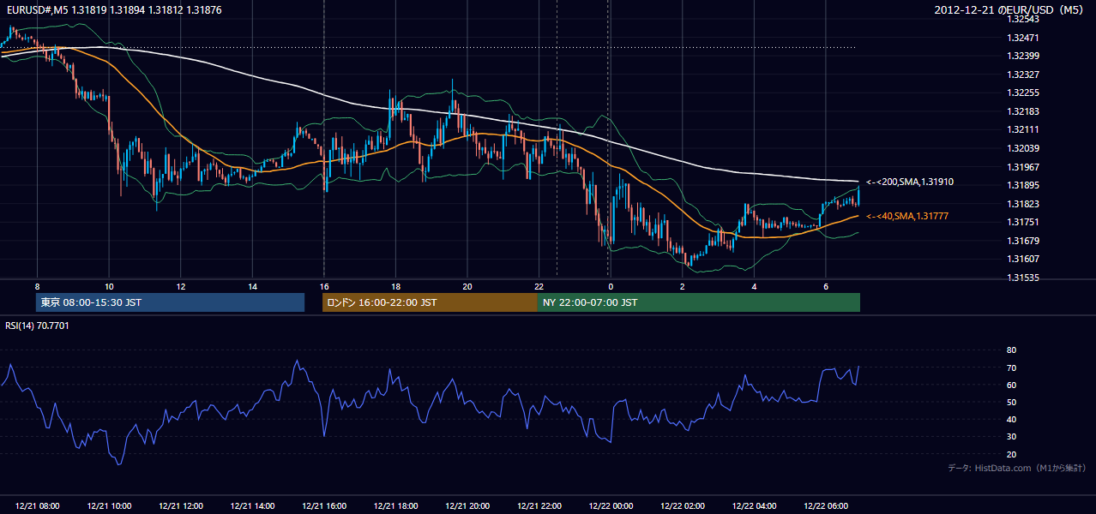This screenshot has height=514, width=1096.
Task: Click price axis value 1.32327
Action: coord(1023,75)
